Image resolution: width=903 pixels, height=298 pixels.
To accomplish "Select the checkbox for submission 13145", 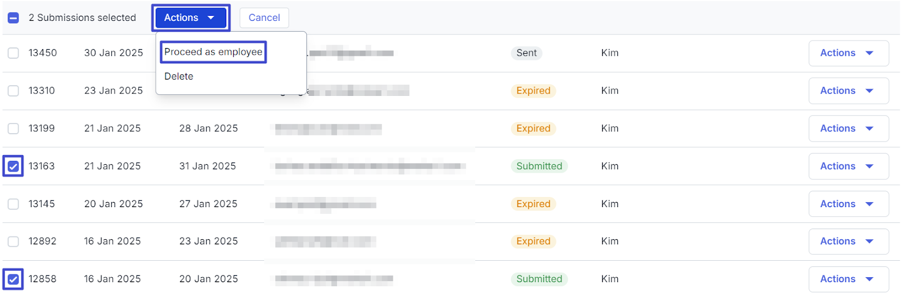I will point(14,204).
